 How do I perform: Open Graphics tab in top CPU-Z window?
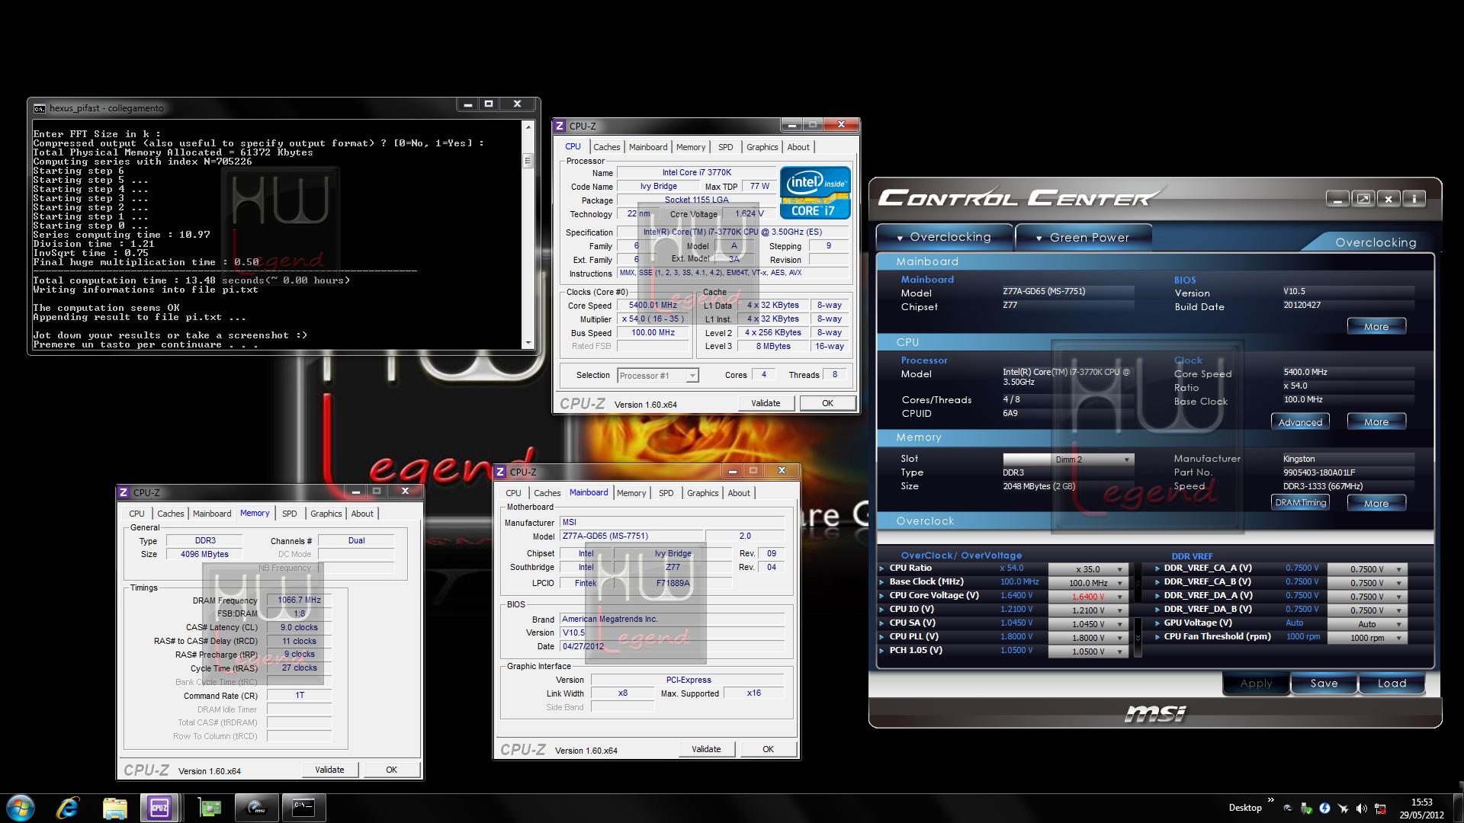(762, 147)
